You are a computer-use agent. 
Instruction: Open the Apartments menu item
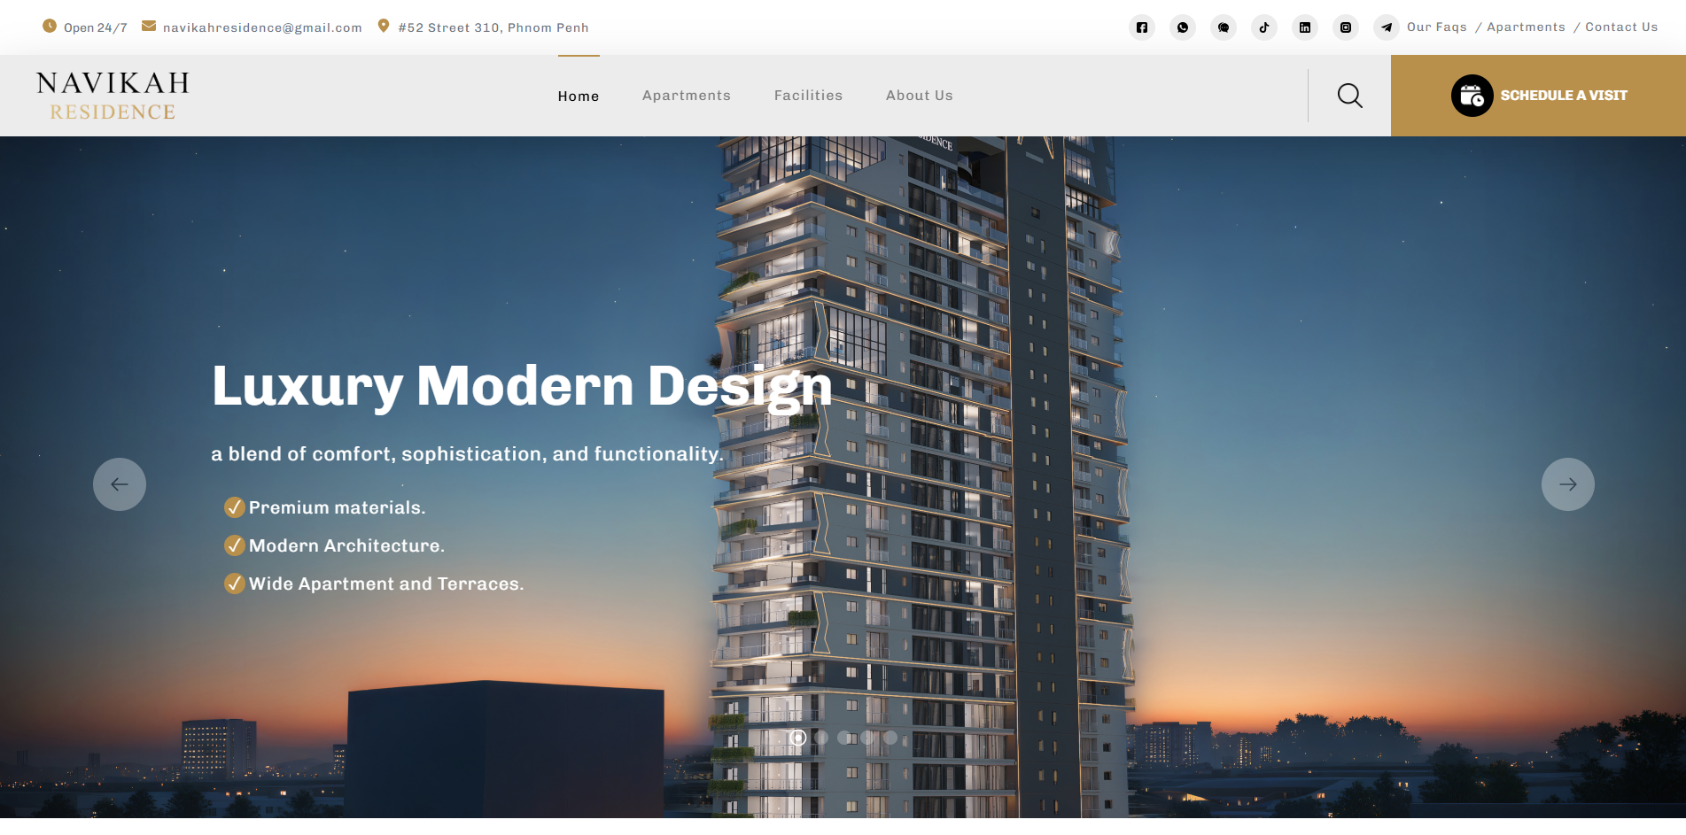(687, 96)
